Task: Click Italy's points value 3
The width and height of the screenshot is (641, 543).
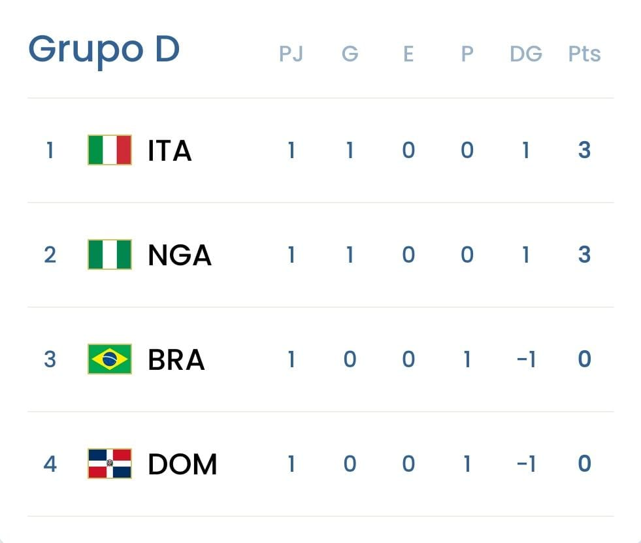Action: [x=584, y=151]
